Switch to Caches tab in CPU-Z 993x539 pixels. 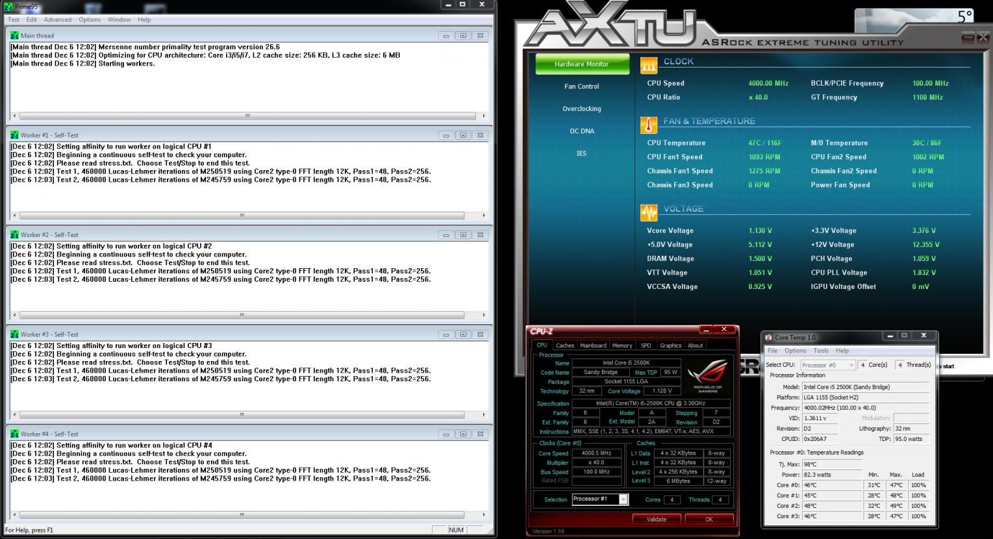[565, 345]
